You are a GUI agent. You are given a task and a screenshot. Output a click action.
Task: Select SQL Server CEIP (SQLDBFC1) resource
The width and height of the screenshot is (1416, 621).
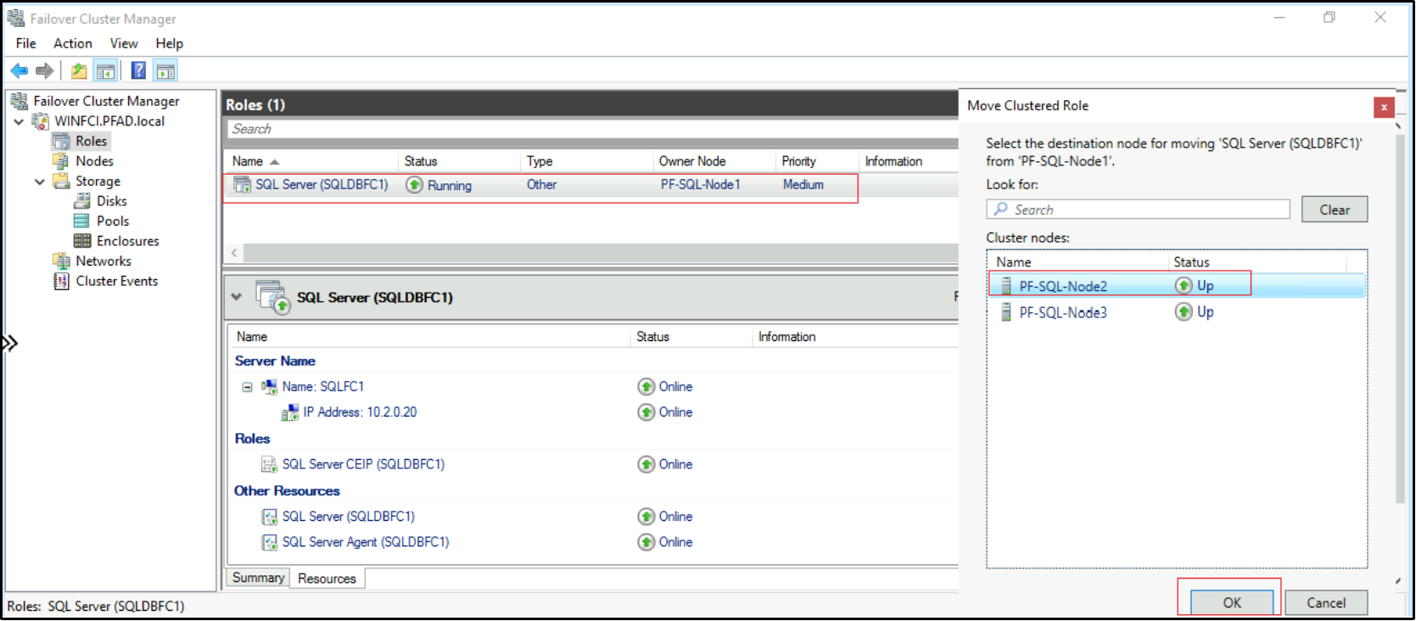click(x=363, y=465)
